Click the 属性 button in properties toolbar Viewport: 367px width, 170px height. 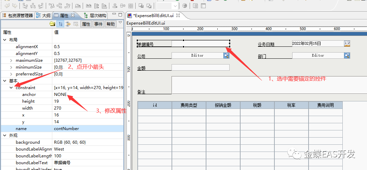pos(86,24)
